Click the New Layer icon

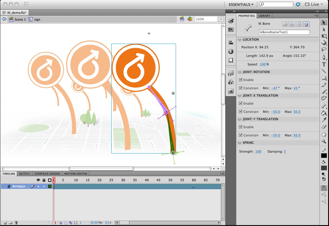[5, 223]
